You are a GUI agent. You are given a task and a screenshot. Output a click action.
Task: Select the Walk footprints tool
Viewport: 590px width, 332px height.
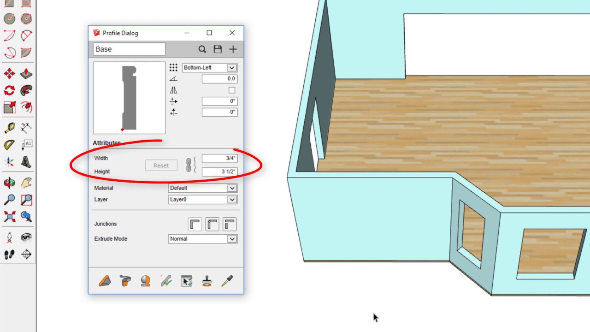pos(10,254)
